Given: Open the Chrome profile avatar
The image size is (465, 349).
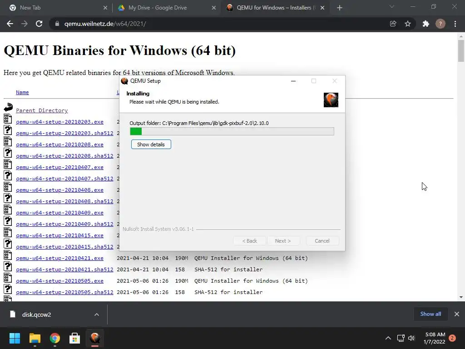Looking at the screenshot, I should click(440, 24).
